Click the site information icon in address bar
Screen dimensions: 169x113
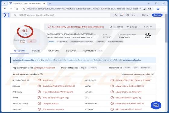click(x=24, y=9)
